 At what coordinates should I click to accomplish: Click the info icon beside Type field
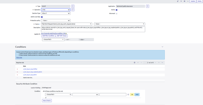coord(73,6)
